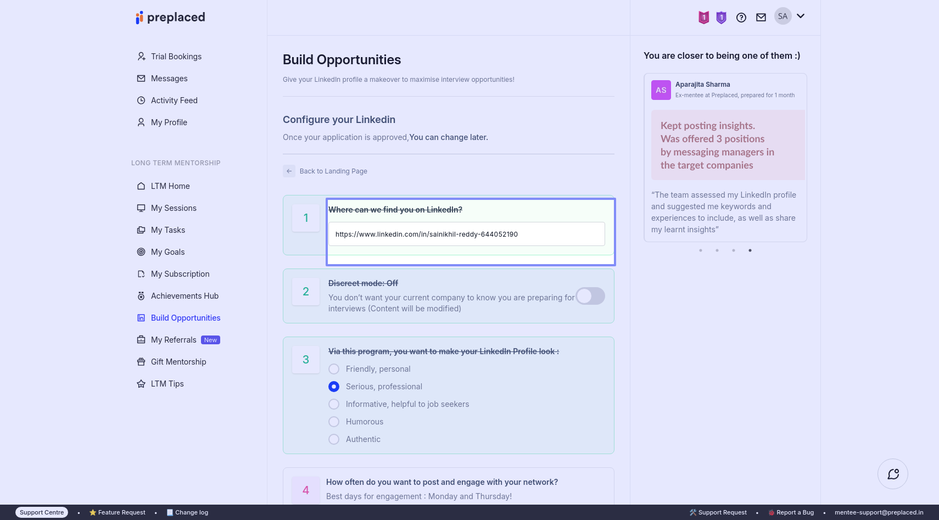The height and width of the screenshot is (520, 939).
Task: Open My Sessions in sidebar
Action: (174, 208)
